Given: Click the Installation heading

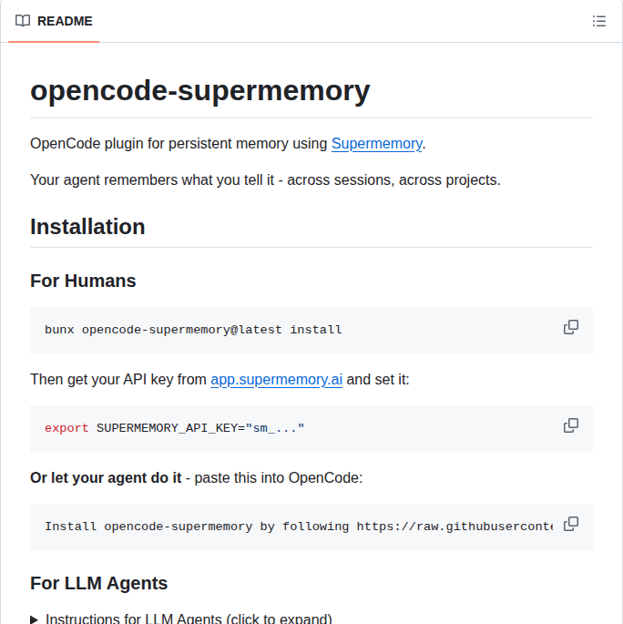Looking at the screenshot, I should coord(87,227).
